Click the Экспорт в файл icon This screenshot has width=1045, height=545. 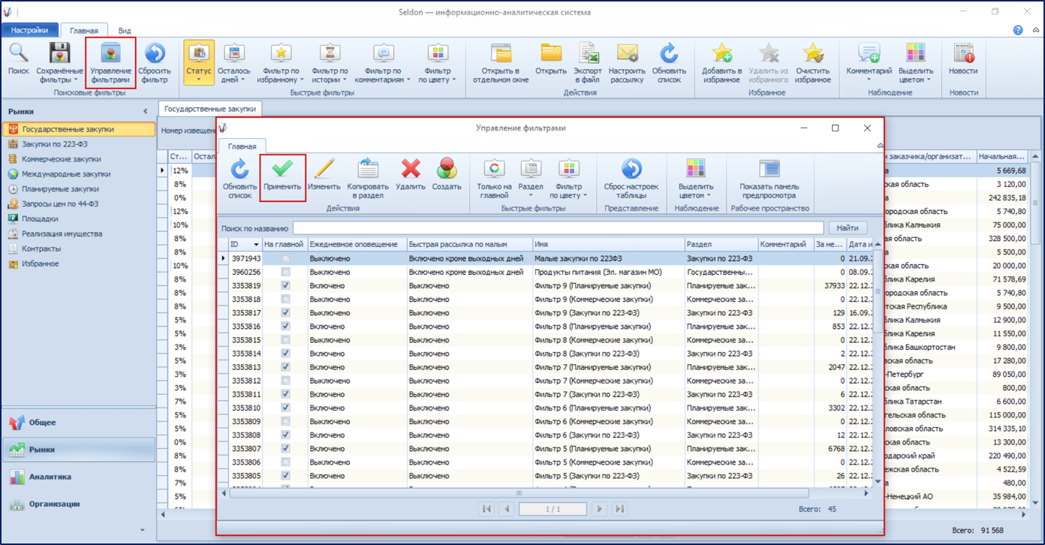coord(589,53)
